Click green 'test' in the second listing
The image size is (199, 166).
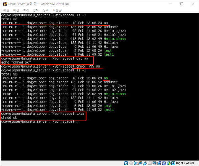(x=108, y=106)
